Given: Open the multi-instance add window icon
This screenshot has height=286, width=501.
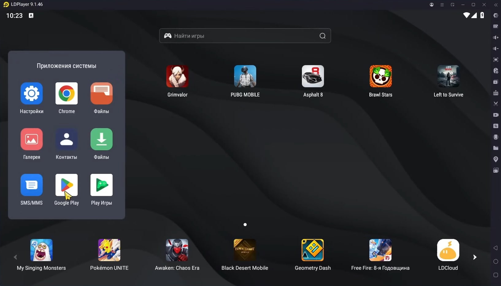Looking at the screenshot, I should click(495, 82).
